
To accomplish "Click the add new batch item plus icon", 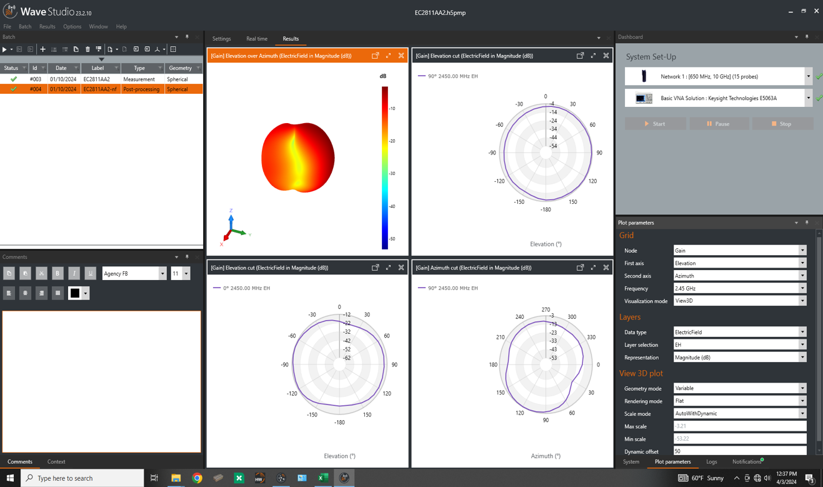I will (42, 49).
